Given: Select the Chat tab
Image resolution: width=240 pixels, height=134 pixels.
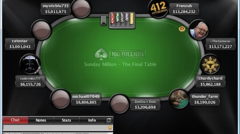Looking at the screenshot, I should coord(15,120).
